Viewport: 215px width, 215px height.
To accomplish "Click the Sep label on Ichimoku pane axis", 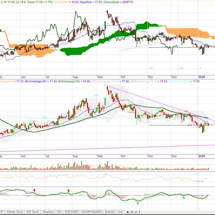I will pos(100,77).
